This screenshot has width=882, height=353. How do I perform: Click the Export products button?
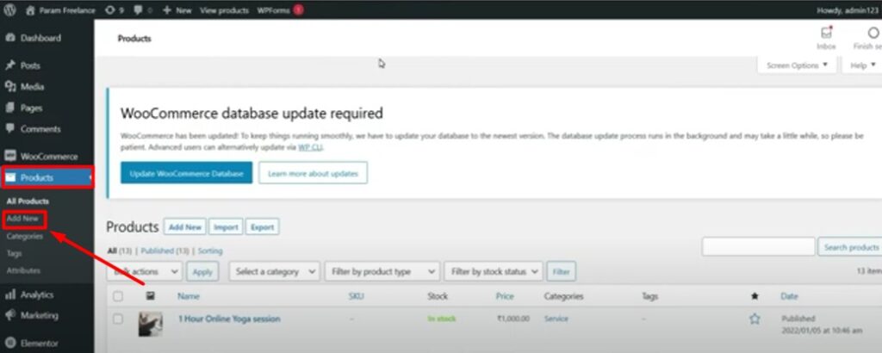(262, 227)
